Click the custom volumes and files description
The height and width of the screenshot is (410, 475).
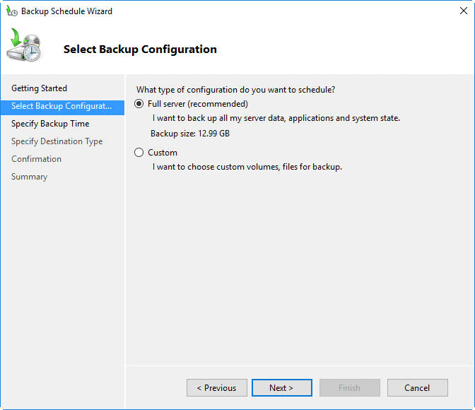coord(247,167)
